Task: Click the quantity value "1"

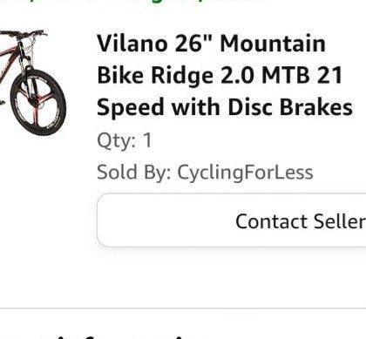Action: (x=147, y=140)
